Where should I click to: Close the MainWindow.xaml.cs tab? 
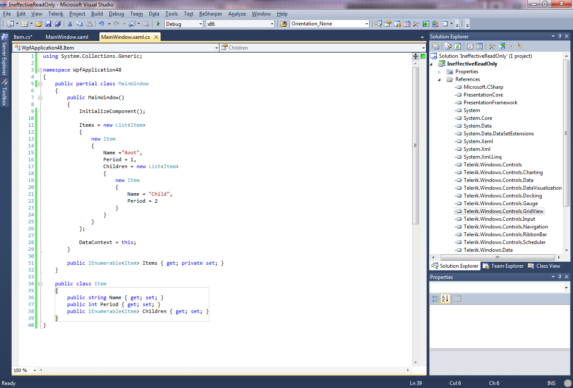[x=156, y=37]
